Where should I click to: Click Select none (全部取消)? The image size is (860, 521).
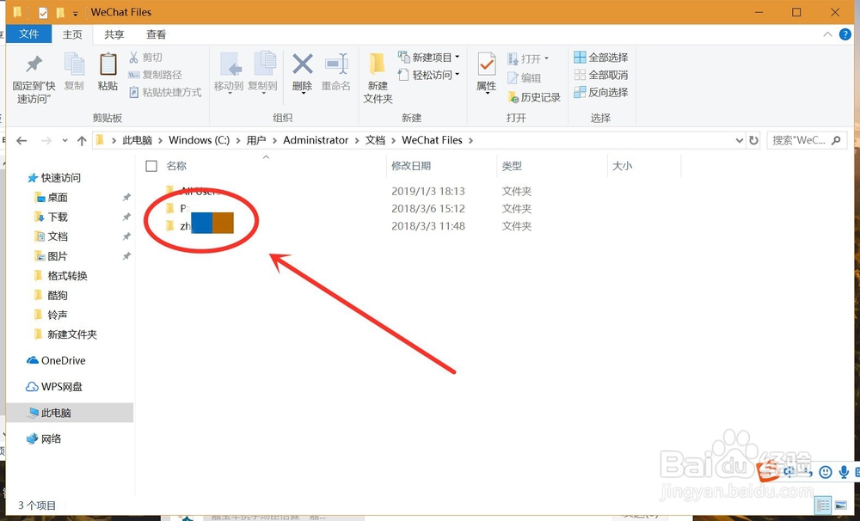pyautogui.click(x=601, y=75)
